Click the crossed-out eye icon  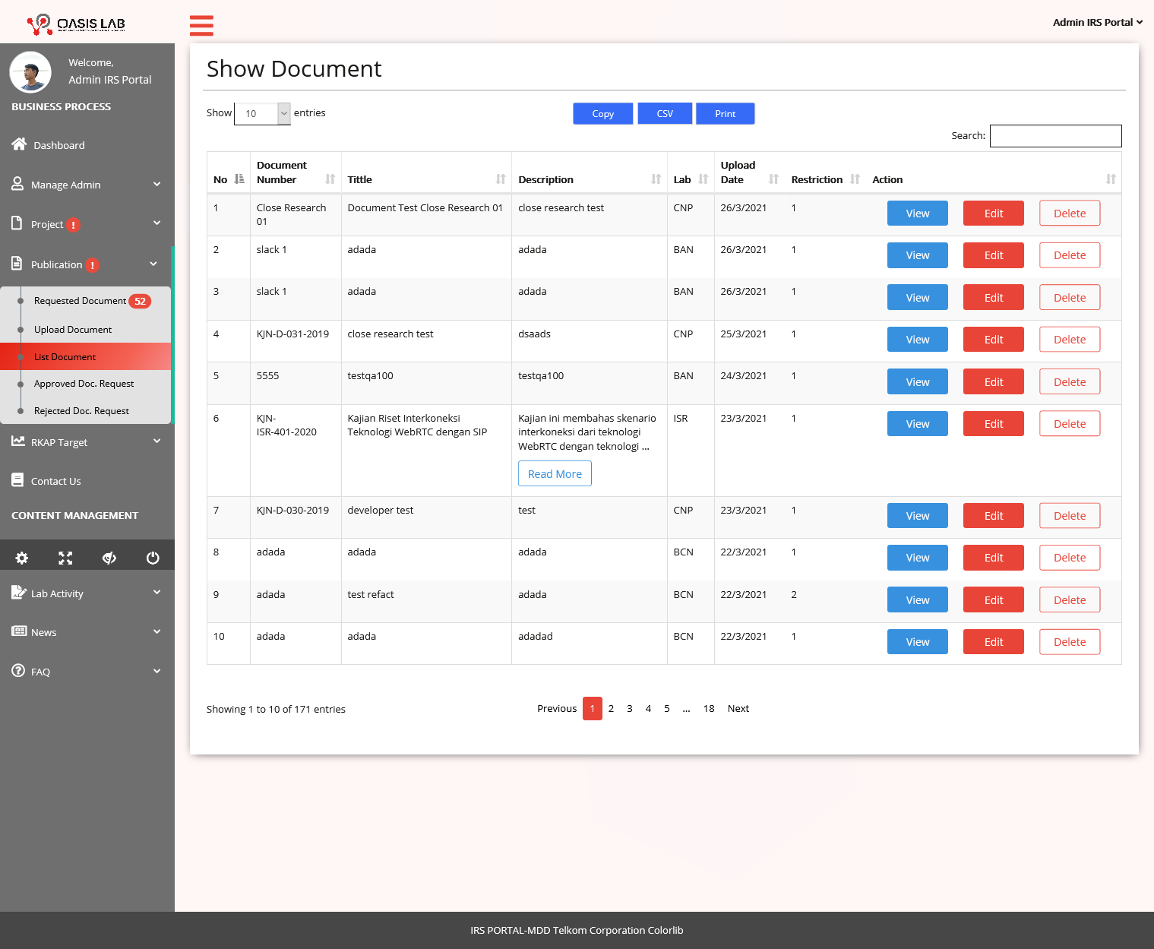(109, 558)
